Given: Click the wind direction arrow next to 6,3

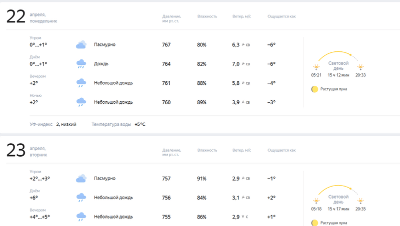Looking at the screenshot, I should 243,45.
